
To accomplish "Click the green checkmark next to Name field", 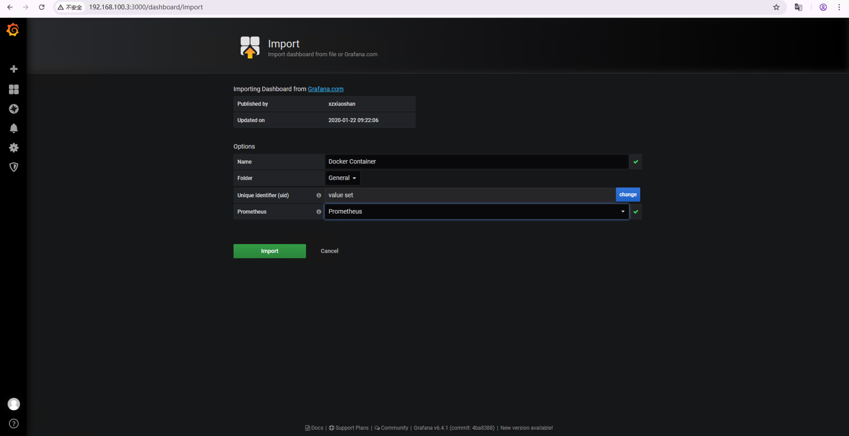I will [636, 162].
